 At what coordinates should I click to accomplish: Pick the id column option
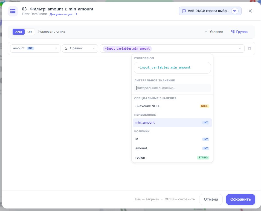point(172,139)
